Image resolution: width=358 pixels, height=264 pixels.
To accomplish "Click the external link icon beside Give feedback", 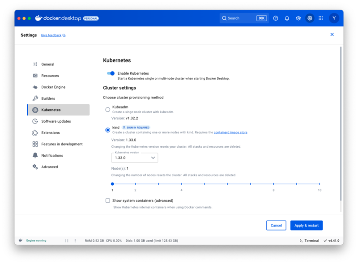I will (x=64, y=35).
